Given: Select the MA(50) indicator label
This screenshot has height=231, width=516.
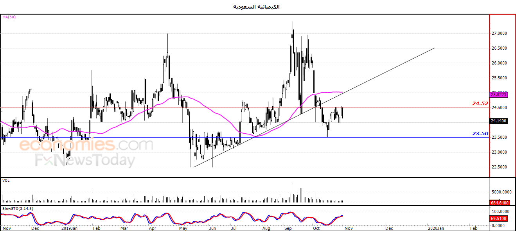Looking at the screenshot, I should 9,17.
